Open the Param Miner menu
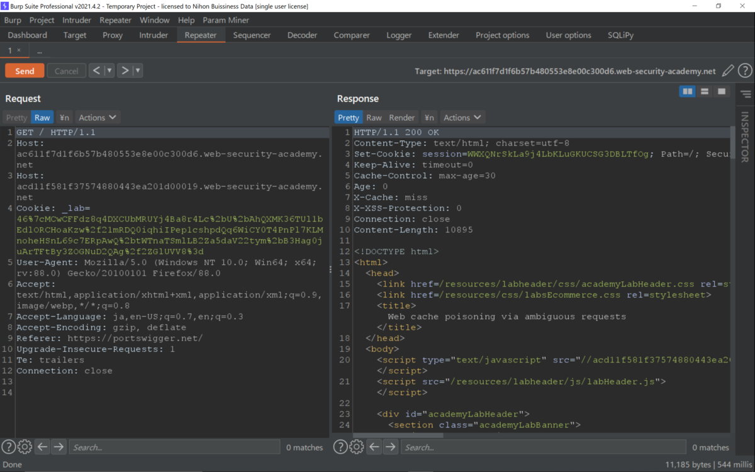The height and width of the screenshot is (472, 755). (226, 20)
